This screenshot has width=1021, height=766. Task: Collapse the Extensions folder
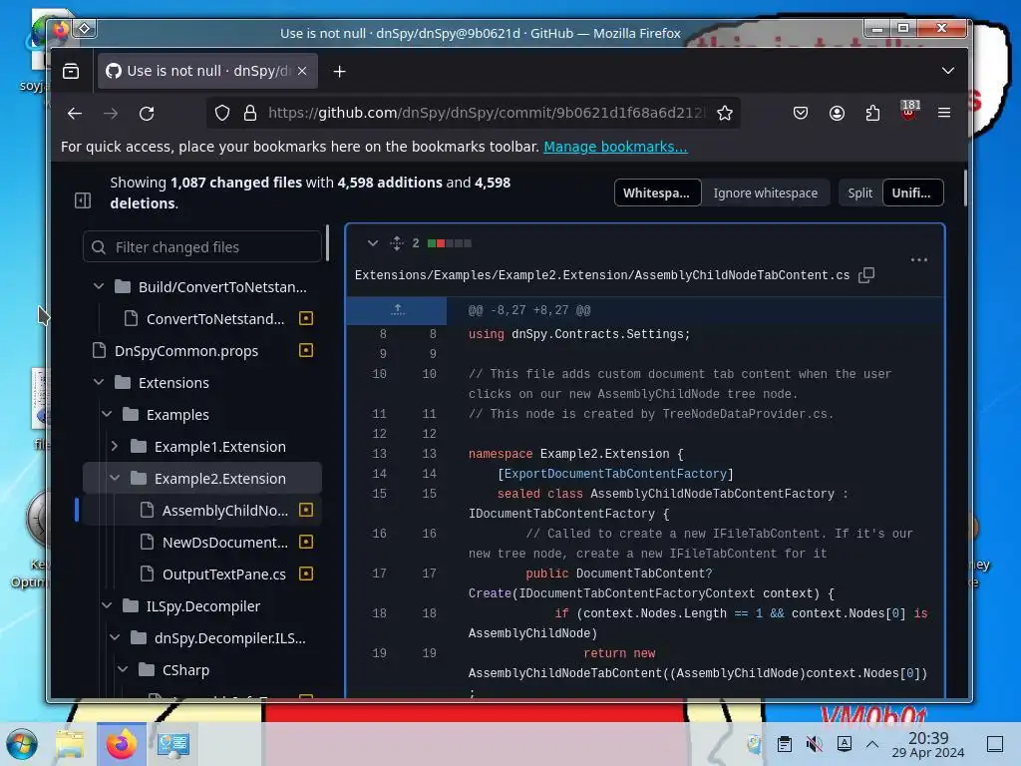[98, 382]
